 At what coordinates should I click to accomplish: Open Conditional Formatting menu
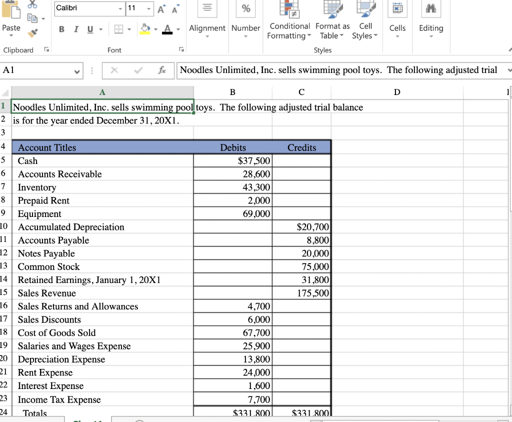[x=289, y=20]
